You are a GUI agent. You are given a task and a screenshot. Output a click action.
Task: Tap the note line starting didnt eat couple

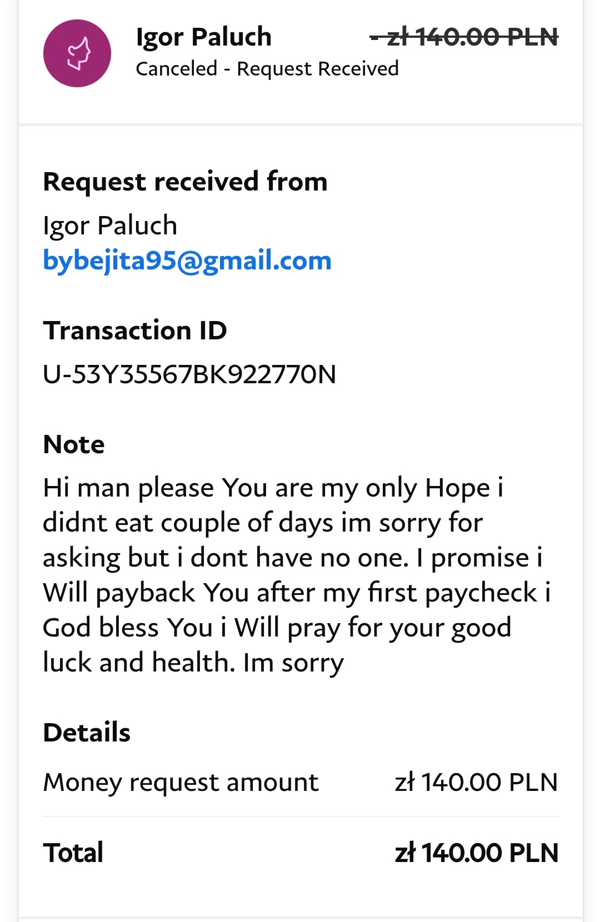click(263, 523)
